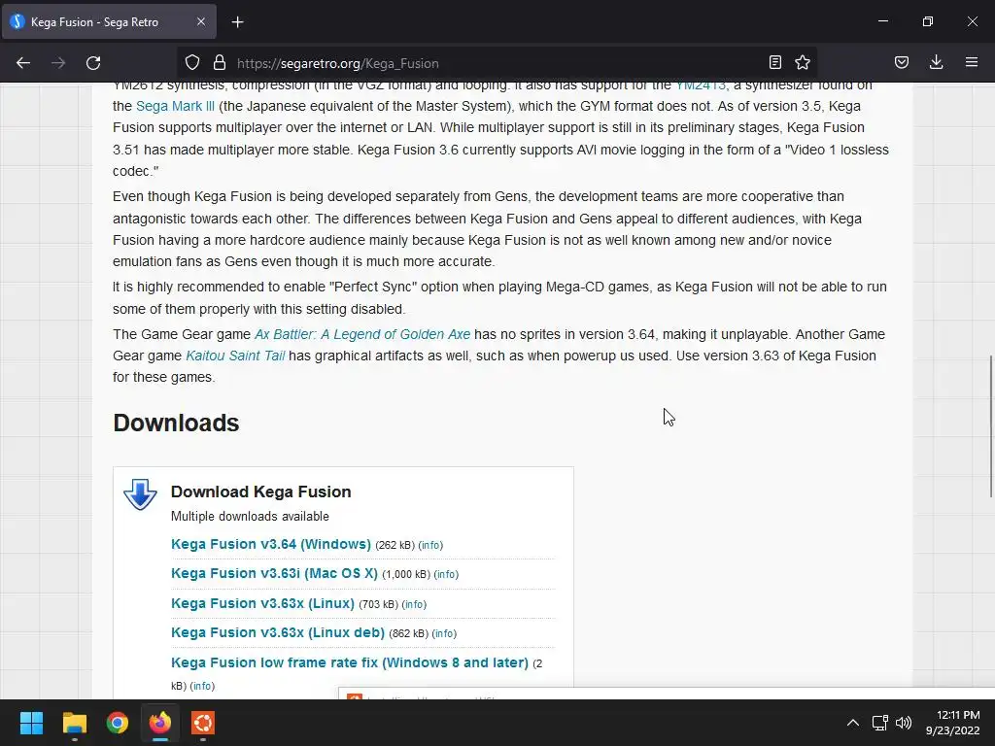Open File Explorer from the taskbar
Viewport: 995px width, 746px height.
click(74, 723)
